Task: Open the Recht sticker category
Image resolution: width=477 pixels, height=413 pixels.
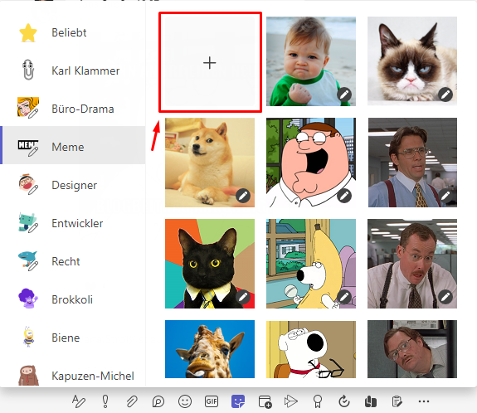Action: tap(73, 261)
